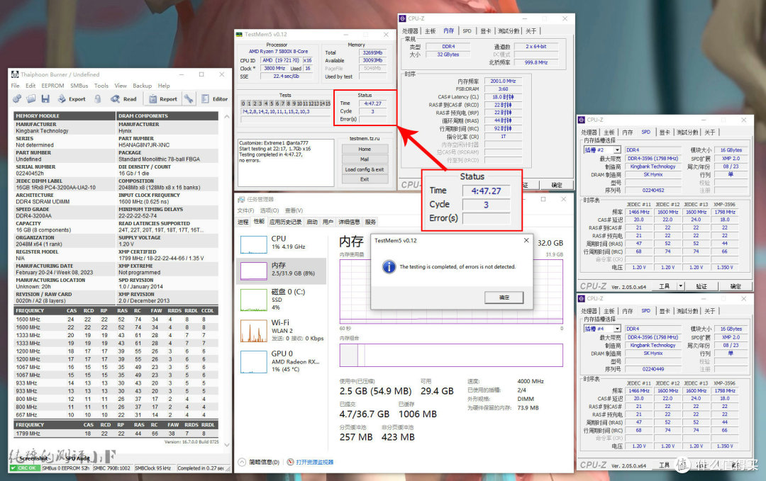
Task: Open the File menu in Thaiphoon Burner
Action: tap(16, 86)
